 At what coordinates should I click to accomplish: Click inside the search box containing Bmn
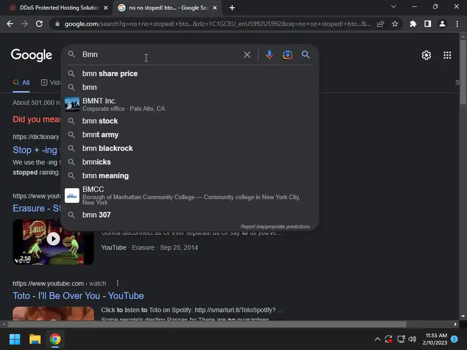coord(161,55)
